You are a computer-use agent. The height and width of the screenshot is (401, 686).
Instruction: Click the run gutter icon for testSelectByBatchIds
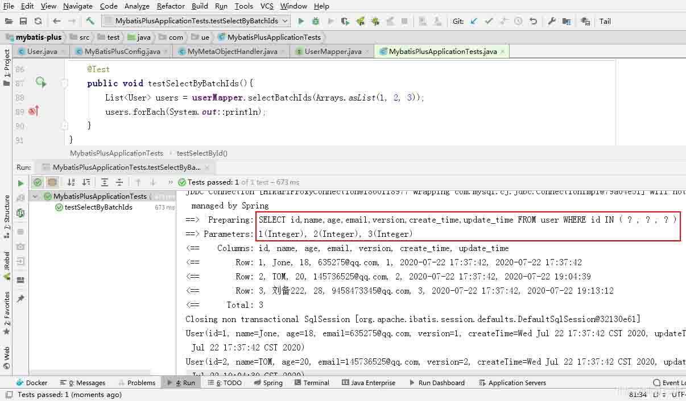point(41,83)
